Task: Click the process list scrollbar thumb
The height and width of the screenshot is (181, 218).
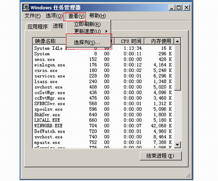Action: point(177,68)
